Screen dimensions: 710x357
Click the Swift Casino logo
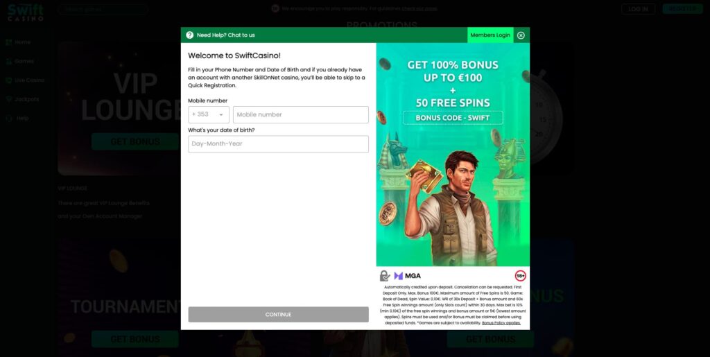pos(26,12)
